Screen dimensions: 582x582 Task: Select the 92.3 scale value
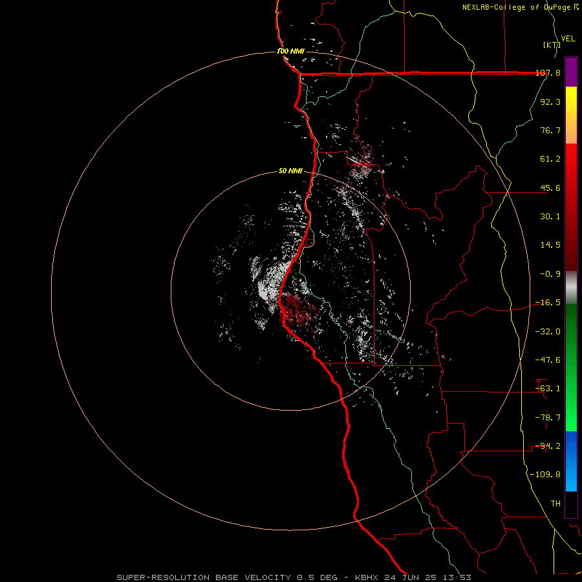tap(550, 102)
